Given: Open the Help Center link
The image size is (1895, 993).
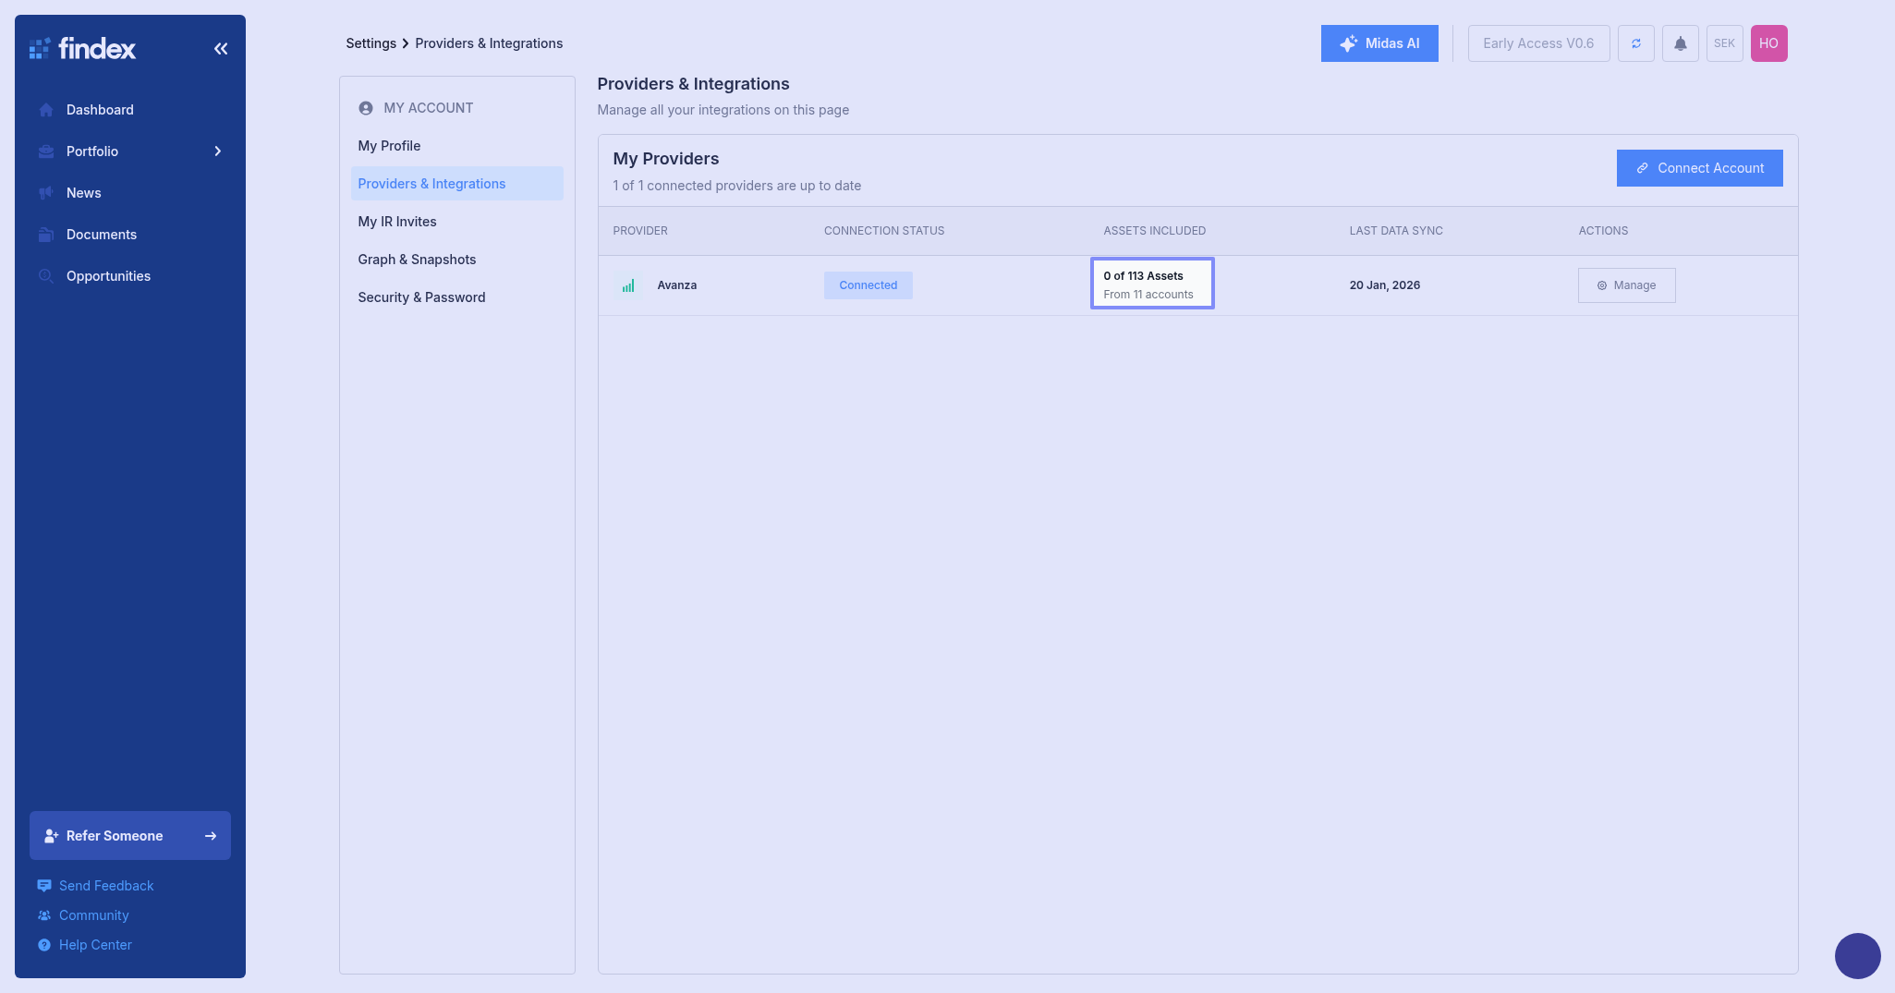Looking at the screenshot, I should [x=95, y=945].
